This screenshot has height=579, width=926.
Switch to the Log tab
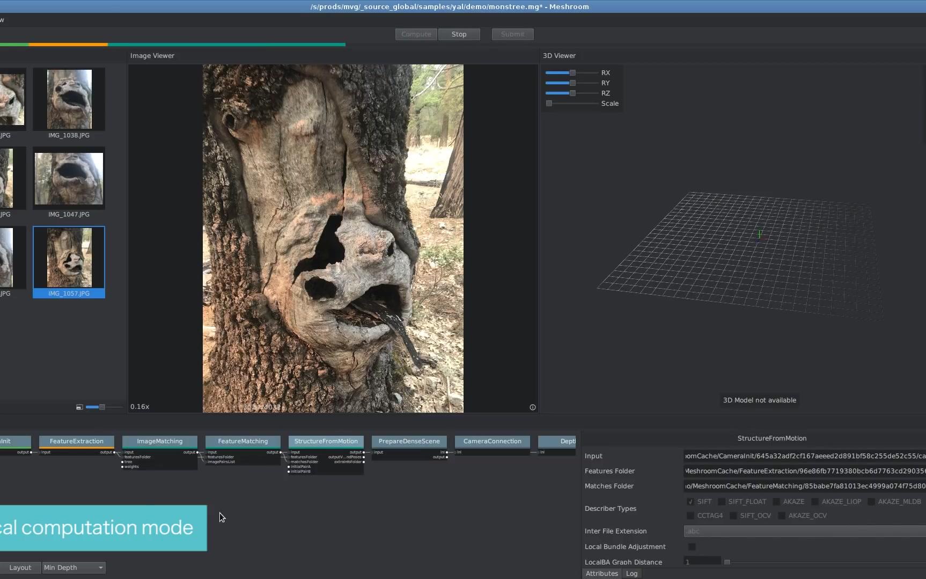click(x=631, y=574)
